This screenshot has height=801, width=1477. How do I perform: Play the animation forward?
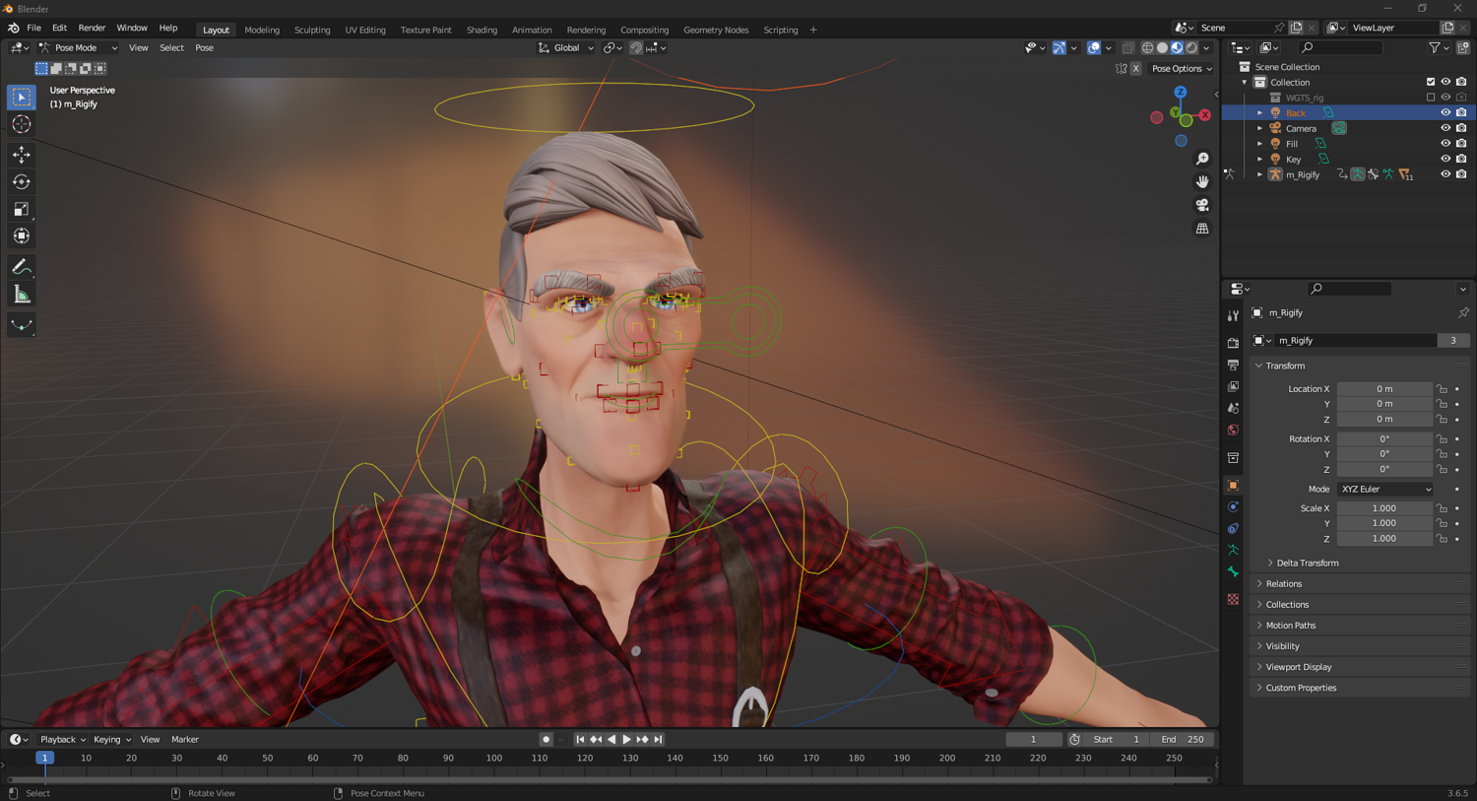626,739
